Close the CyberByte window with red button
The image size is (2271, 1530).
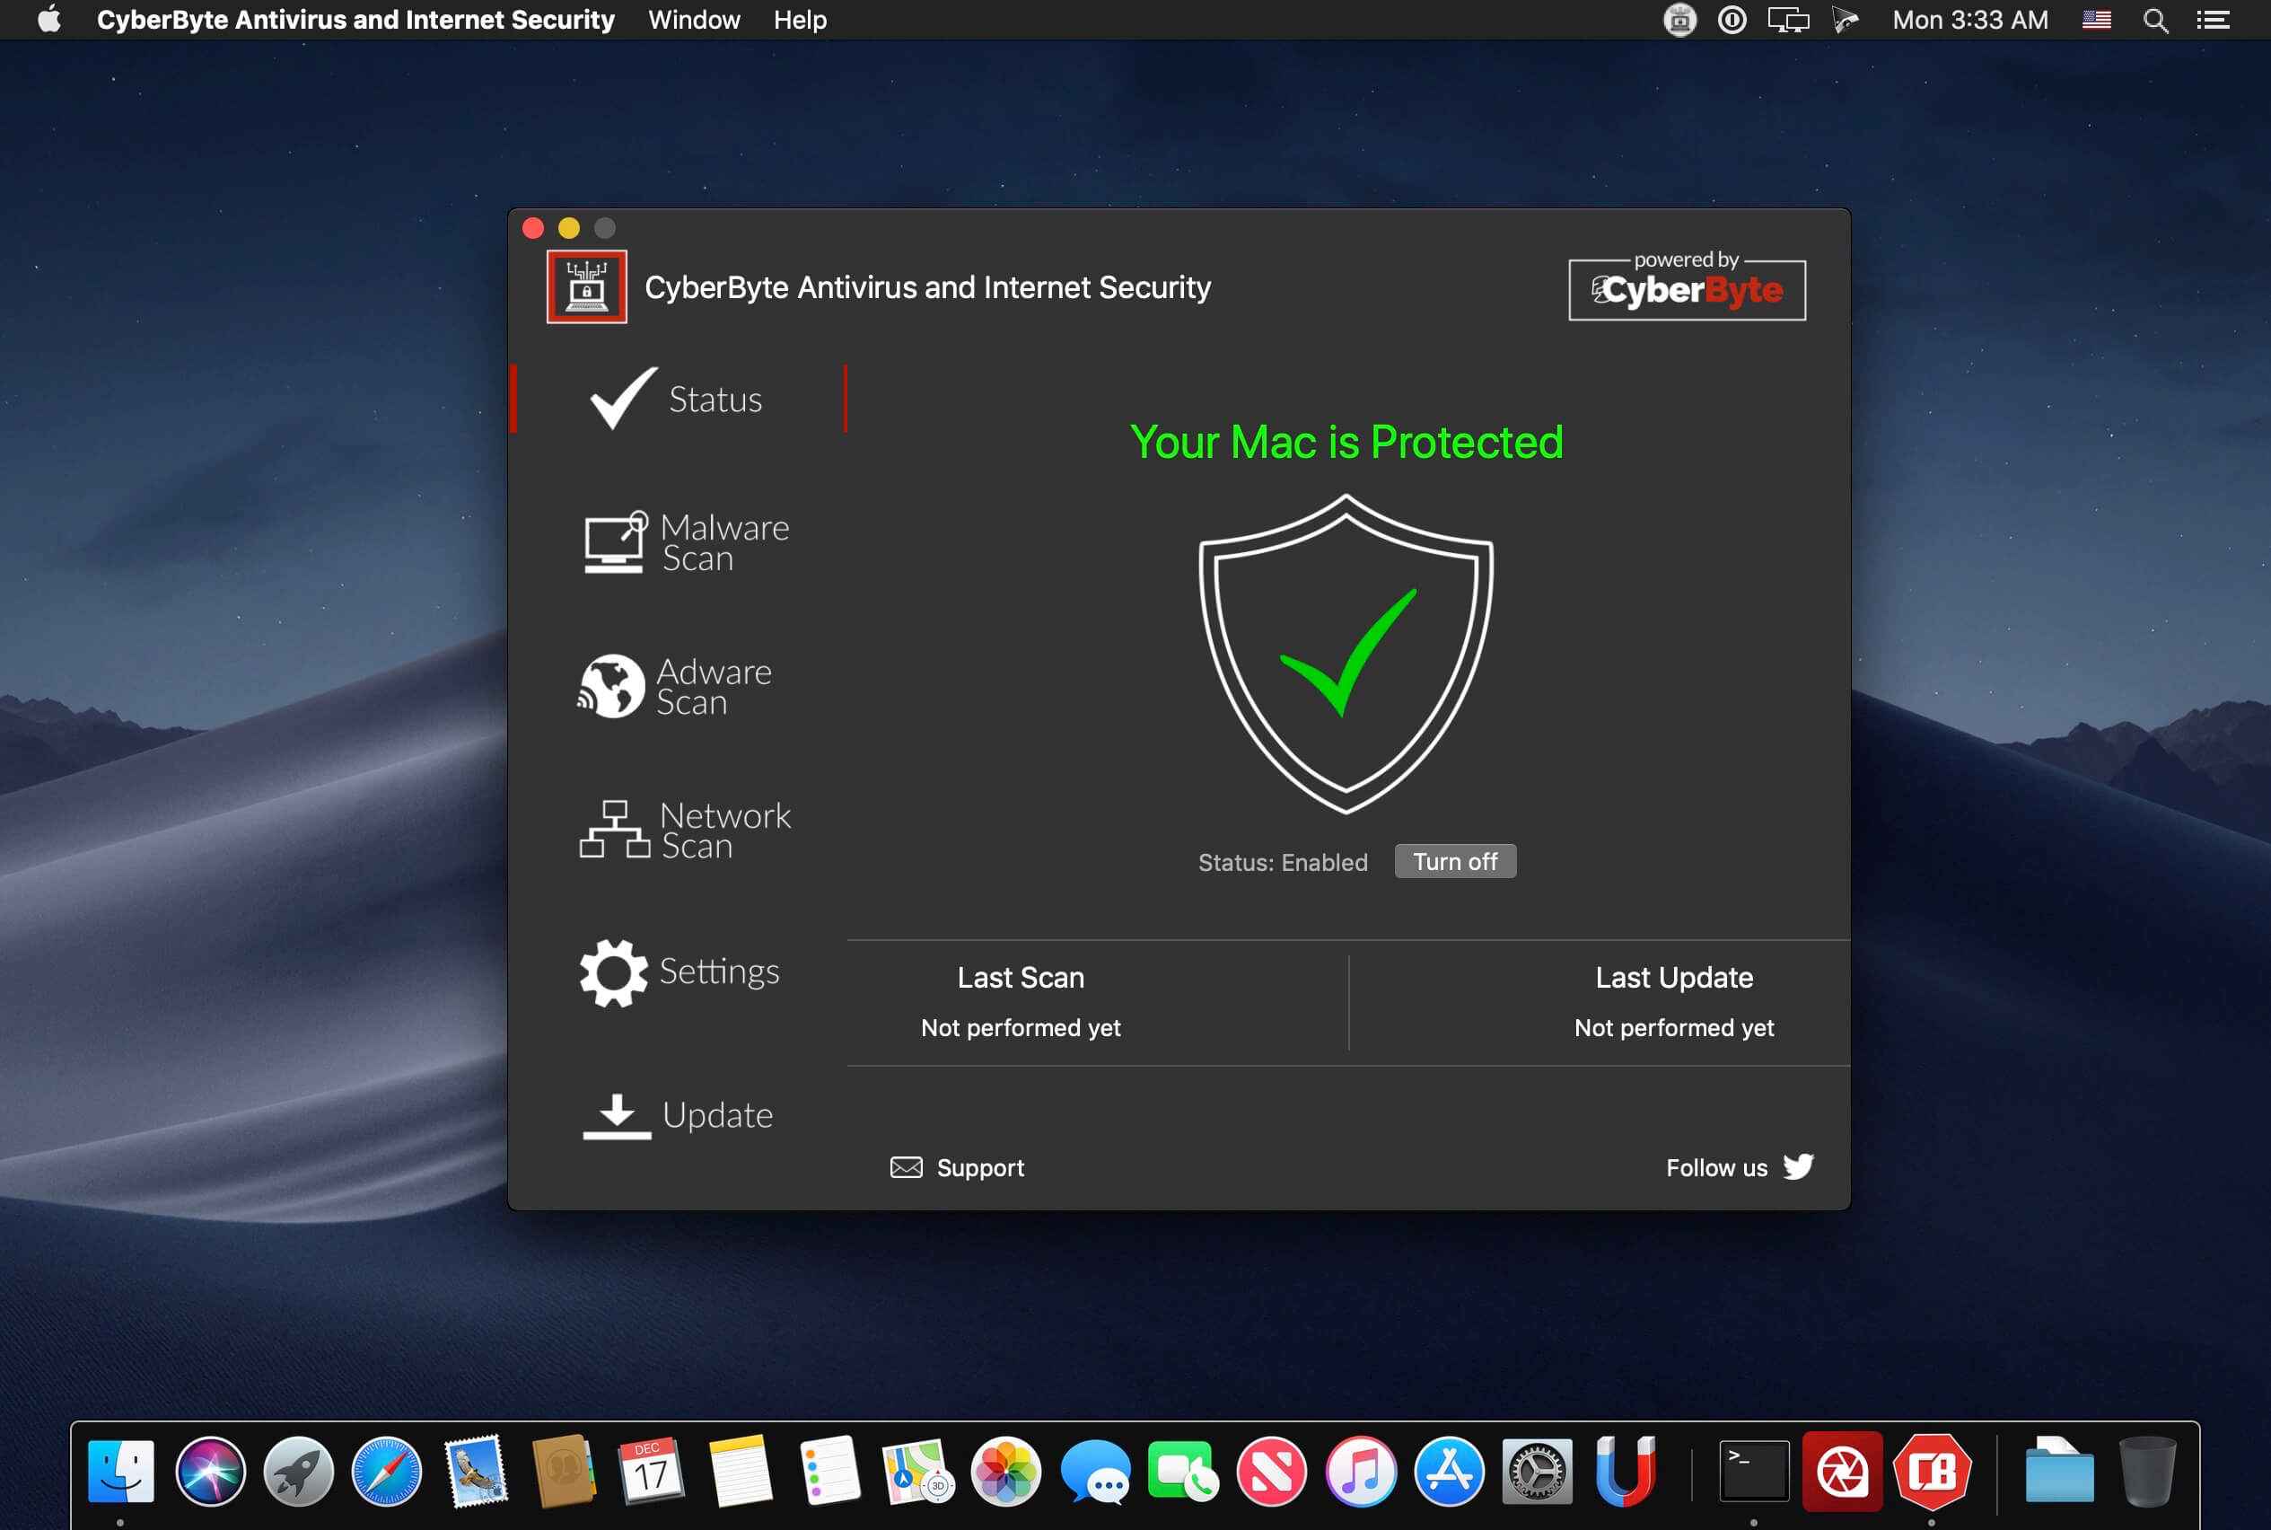pos(532,228)
